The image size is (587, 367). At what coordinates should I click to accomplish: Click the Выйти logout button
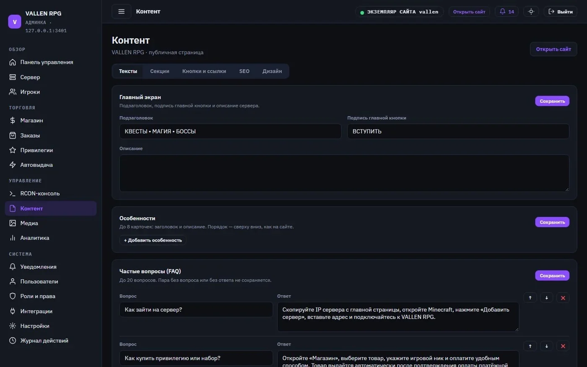[560, 12]
